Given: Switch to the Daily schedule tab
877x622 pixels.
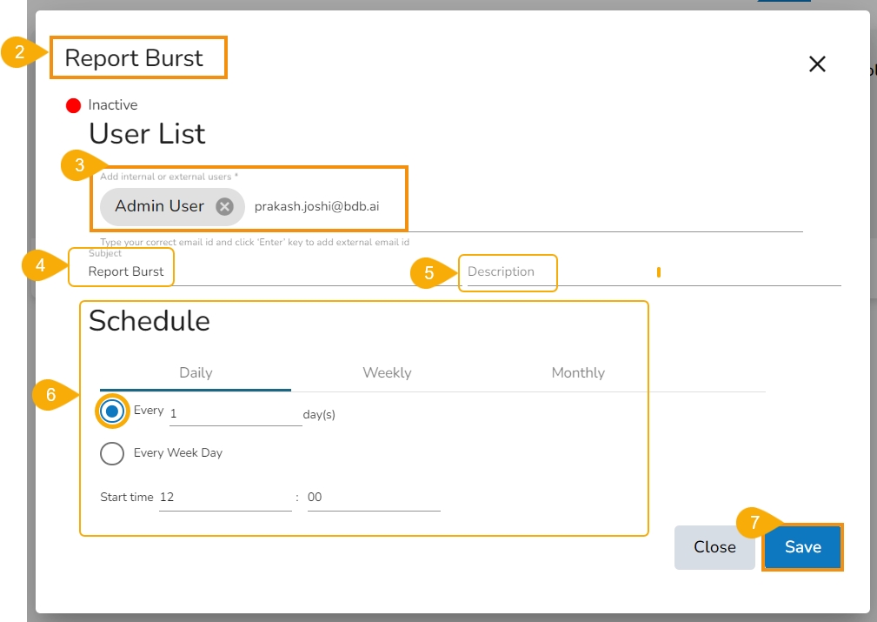Looking at the screenshot, I should pyautogui.click(x=196, y=373).
